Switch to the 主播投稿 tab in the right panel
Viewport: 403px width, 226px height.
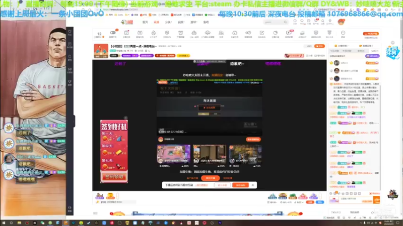343,46
